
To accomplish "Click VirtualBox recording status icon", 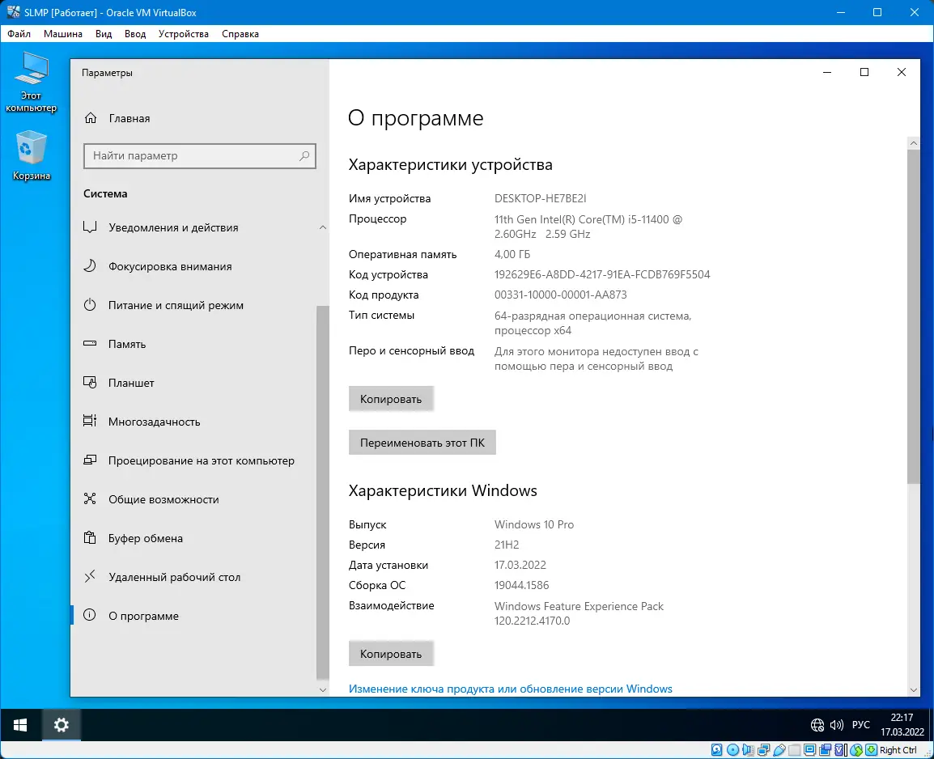I will [x=825, y=750].
